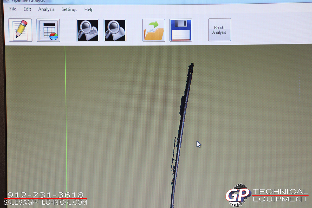The height and width of the screenshot is (208, 312).
Task: Click the top tip of the pipeline model
Action: [x=192, y=65]
